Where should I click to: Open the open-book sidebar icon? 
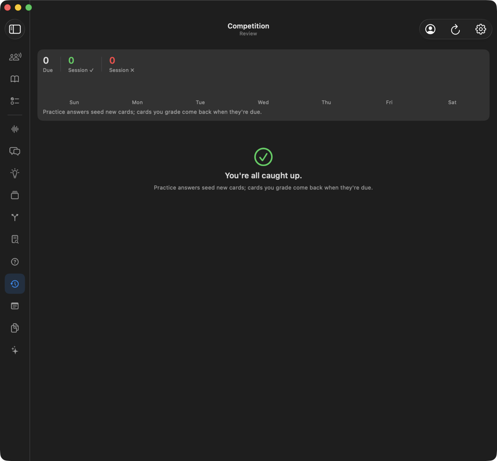15,79
